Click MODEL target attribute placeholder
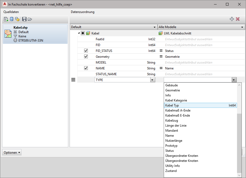246x178 pixels. [x=189, y=62]
